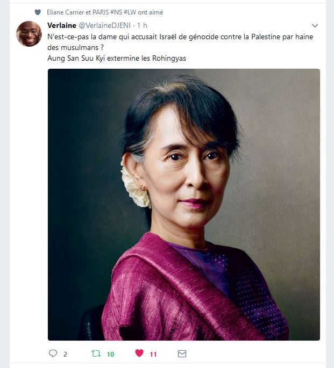Click the 1 h timestamp link
The height and width of the screenshot is (368, 334).
click(x=142, y=25)
